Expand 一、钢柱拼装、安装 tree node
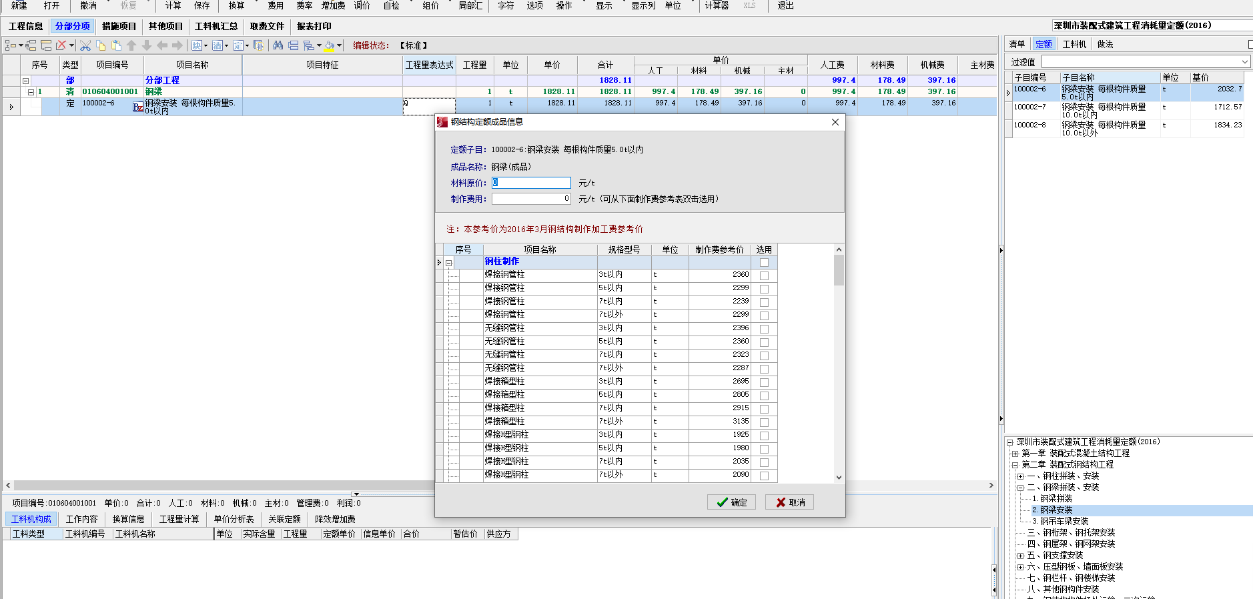The width and height of the screenshot is (1253, 599). 1021,476
